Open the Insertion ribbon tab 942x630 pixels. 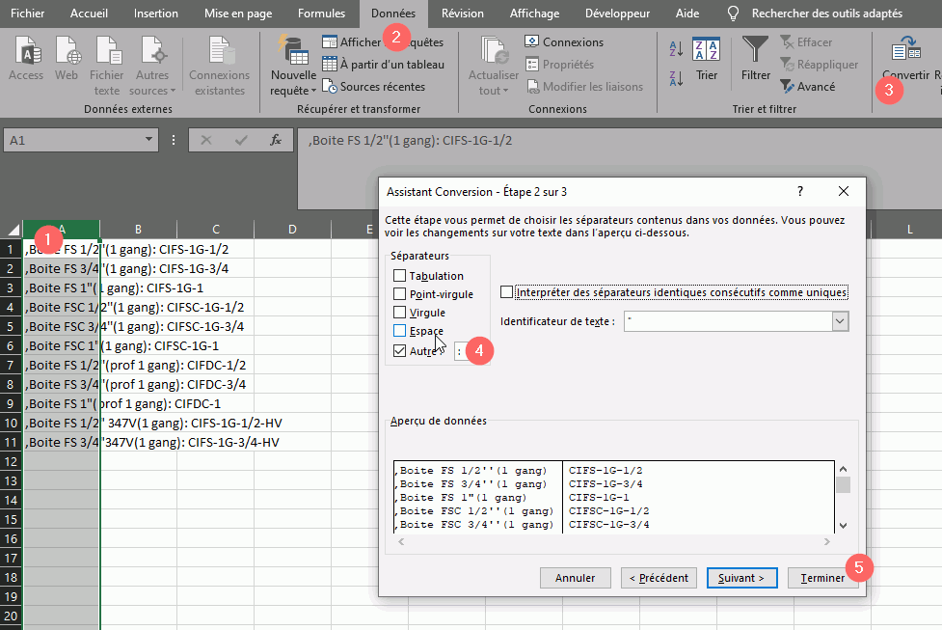pos(155,14)
